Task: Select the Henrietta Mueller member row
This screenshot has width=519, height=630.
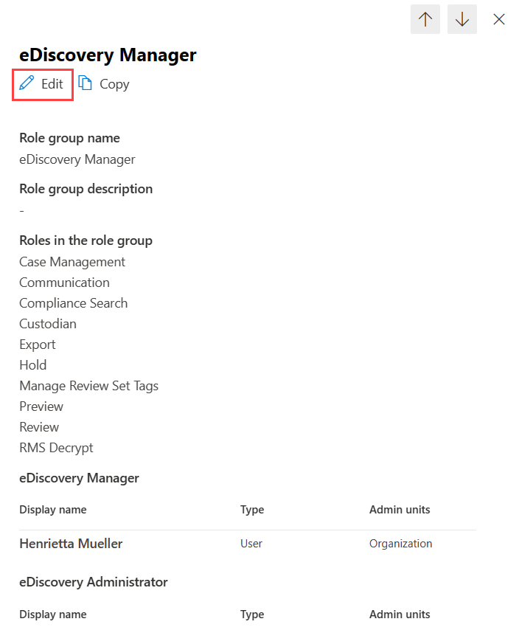Action: (248, 544)
